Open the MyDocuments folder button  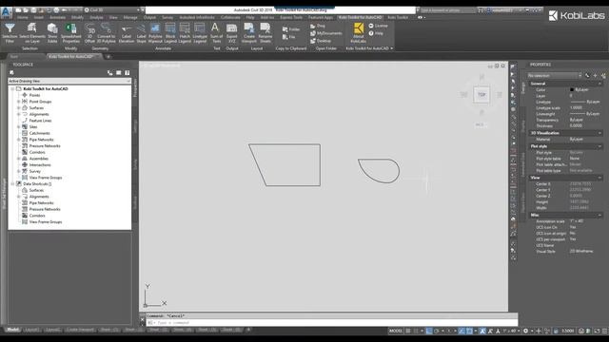pos(326,33)
